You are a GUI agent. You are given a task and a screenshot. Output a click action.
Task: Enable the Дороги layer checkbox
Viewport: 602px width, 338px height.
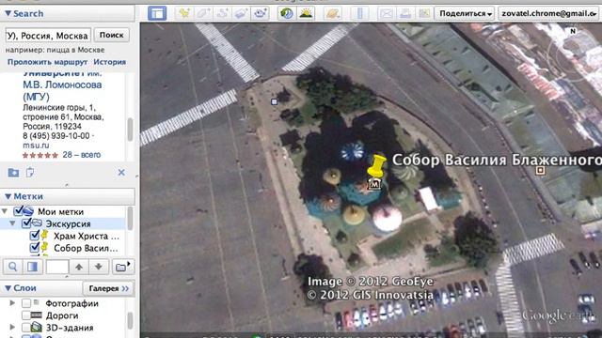tap(26, 315)
